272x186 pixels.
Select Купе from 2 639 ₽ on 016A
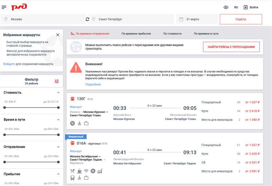231,154
